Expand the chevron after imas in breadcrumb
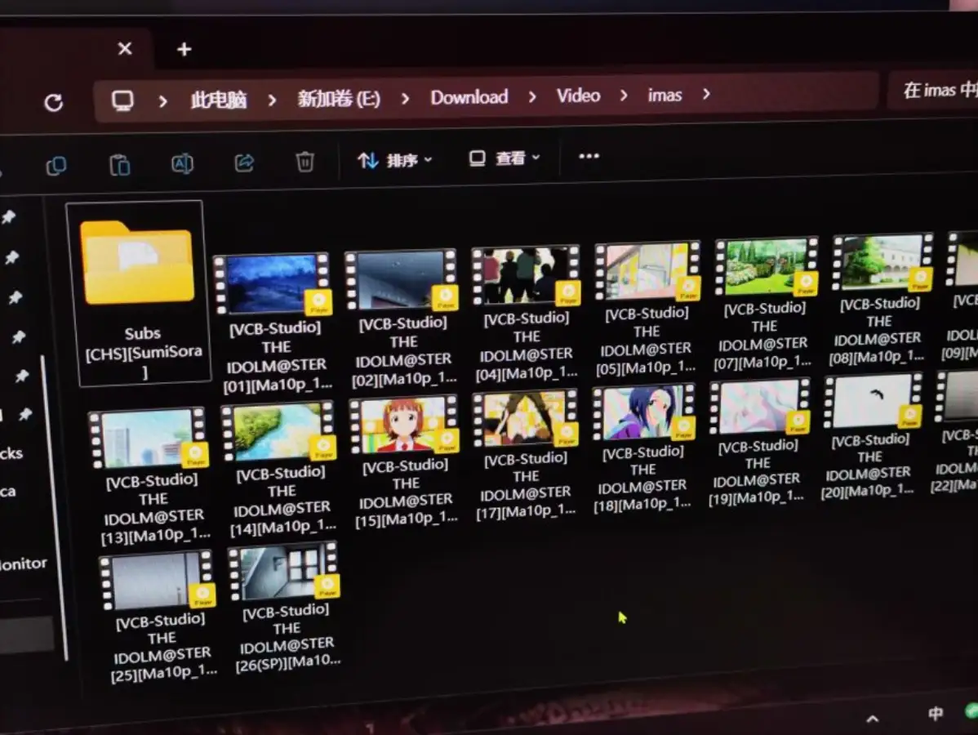The height and width of the screenshot is (735, 978). coord(706,95)
